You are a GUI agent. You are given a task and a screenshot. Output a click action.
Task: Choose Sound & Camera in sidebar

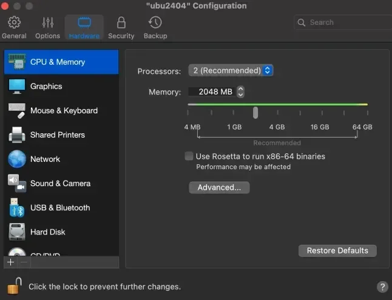coord(60,183)
